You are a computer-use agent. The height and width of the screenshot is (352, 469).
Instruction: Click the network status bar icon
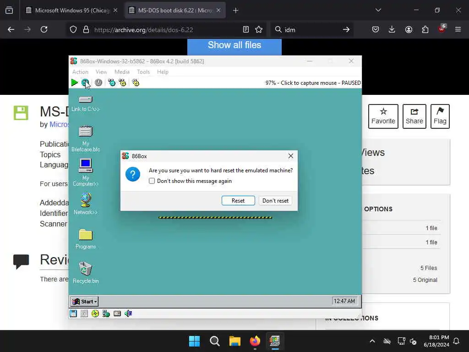[106, 313]
